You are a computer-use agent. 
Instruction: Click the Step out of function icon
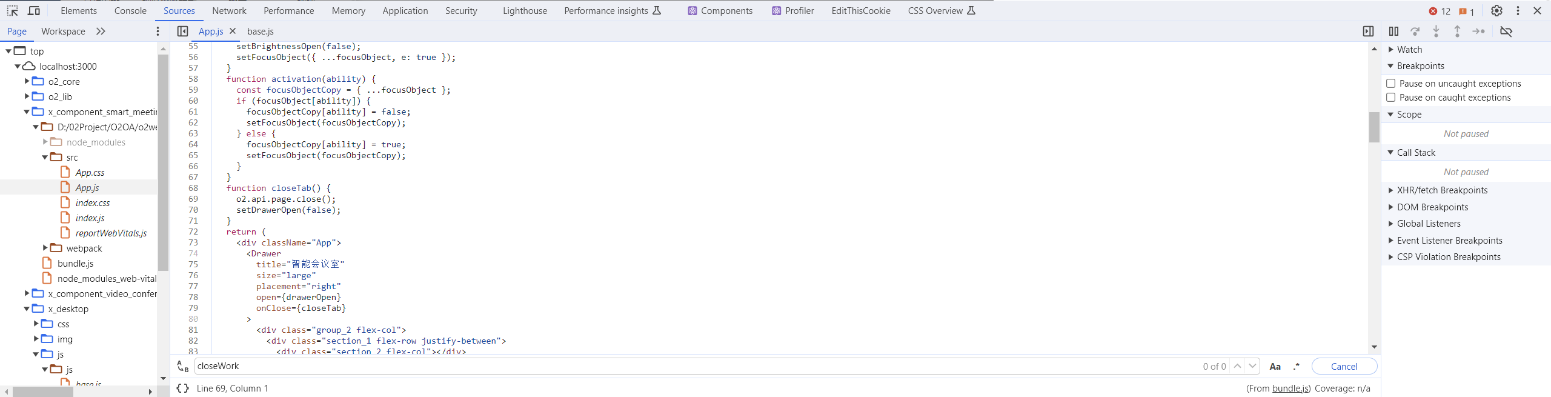(x=1457, y=32)
